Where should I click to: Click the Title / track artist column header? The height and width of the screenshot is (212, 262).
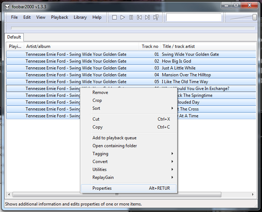[208, 46]
